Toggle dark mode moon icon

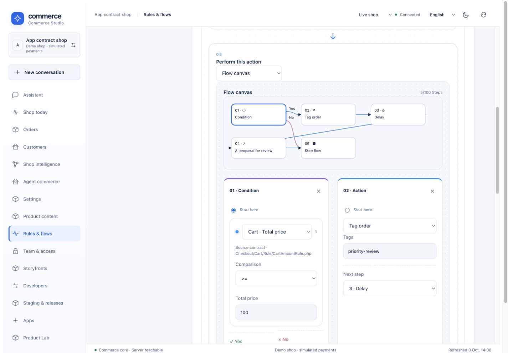pyautogui.click(x=466, y=15)
